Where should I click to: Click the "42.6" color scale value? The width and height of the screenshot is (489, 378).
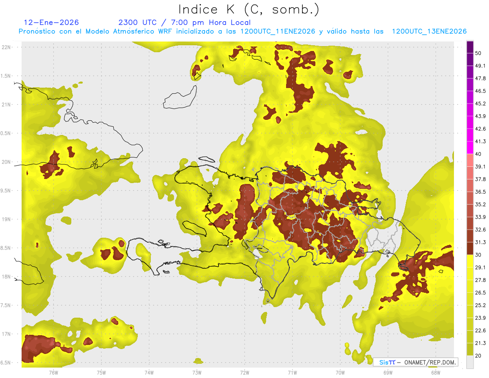[480, 129]
